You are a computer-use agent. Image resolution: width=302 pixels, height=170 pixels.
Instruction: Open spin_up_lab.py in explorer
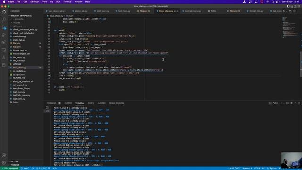click(20, 85)
